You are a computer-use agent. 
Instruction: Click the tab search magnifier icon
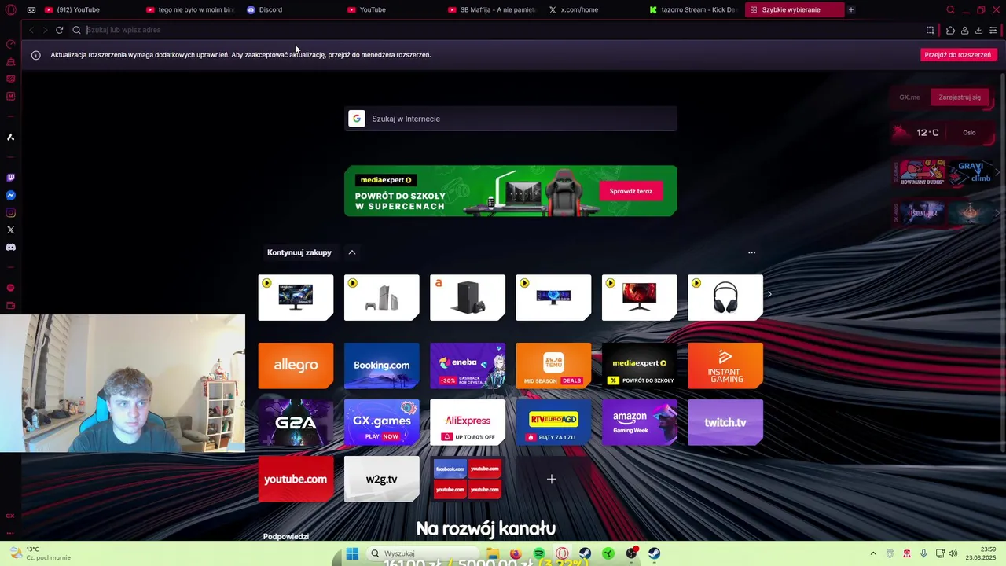pyautogui.click(x=950, y=9)
